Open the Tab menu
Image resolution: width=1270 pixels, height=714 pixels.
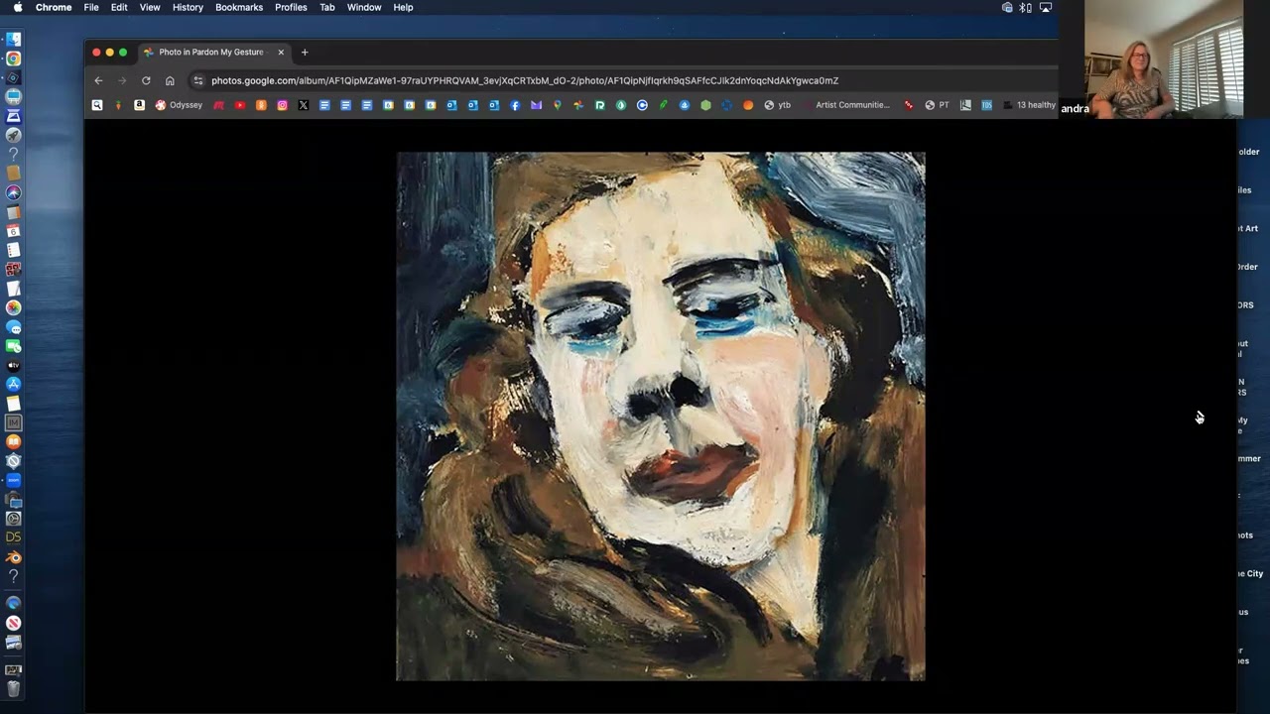pyautogui.click(x=326, y=7)
